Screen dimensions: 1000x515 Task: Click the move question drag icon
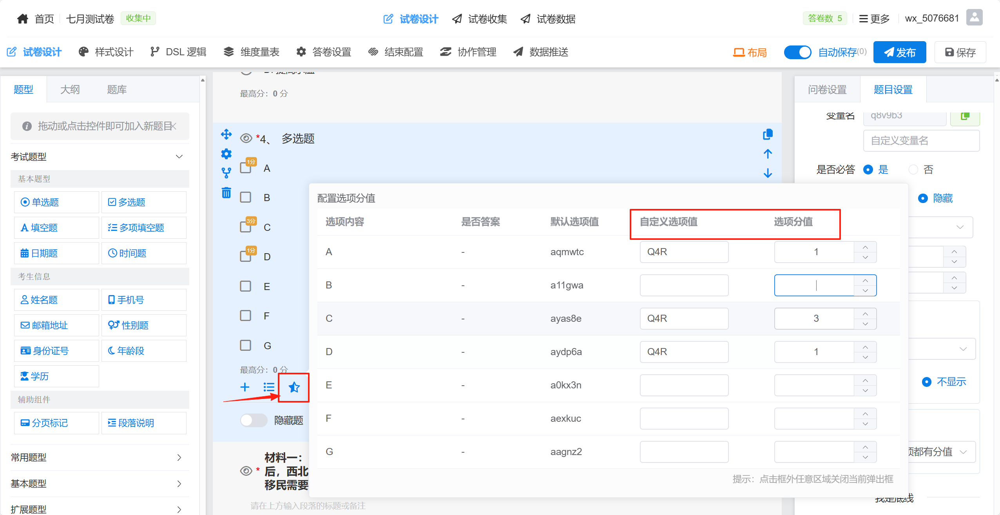click(226, 134)
